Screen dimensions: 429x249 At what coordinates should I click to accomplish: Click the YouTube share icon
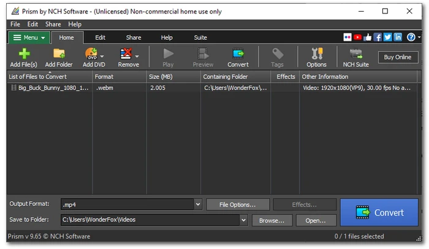pyautogui.click(x=357, y=37)
